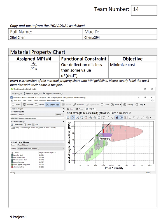168x222 pixels.
Task: Click the edit chart title pencil icon
Action: (130, 113)
